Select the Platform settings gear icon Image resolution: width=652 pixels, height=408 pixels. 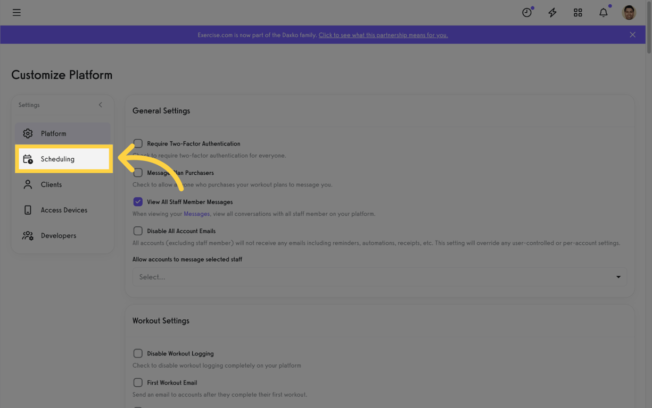coord(28,133)
